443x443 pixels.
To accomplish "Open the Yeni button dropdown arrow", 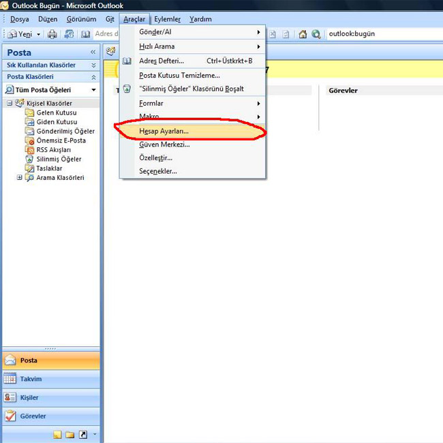I will tap(39, 35).
